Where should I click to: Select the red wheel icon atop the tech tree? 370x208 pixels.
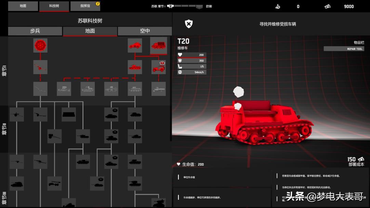click(40, 45)
